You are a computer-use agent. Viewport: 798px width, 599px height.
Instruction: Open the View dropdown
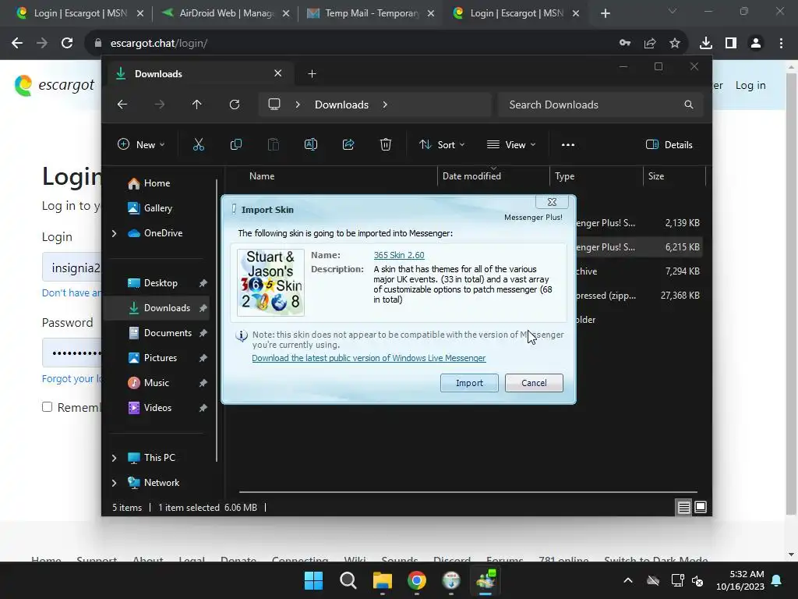click(511, 144)
